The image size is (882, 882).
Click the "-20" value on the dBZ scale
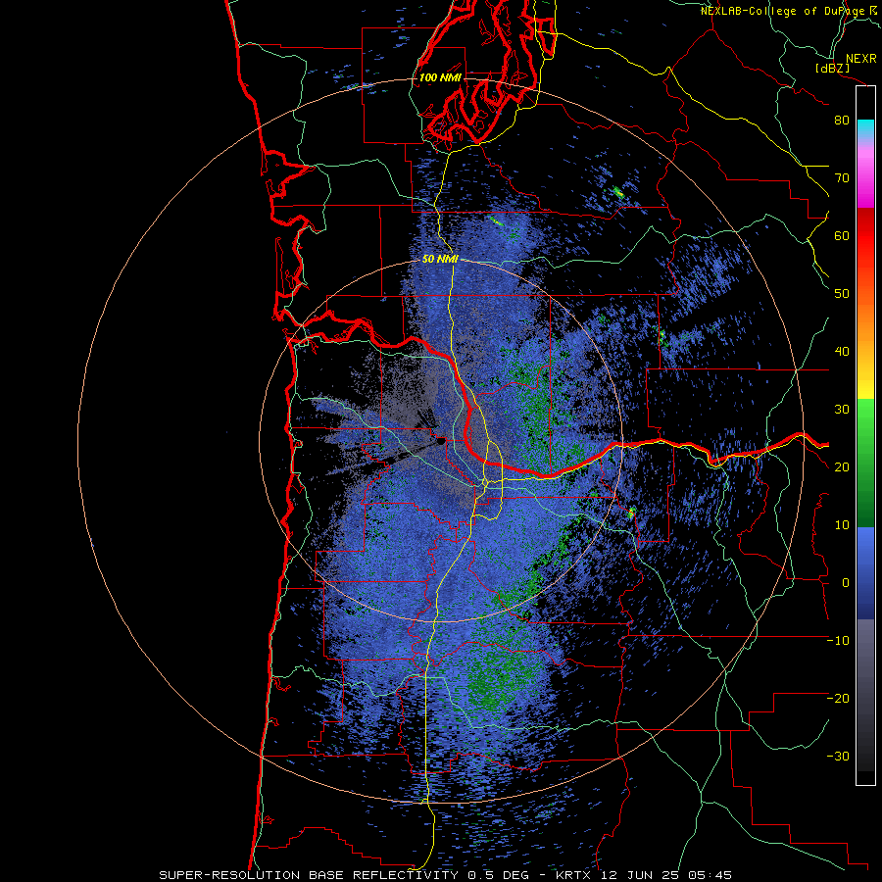pos(838,698)
